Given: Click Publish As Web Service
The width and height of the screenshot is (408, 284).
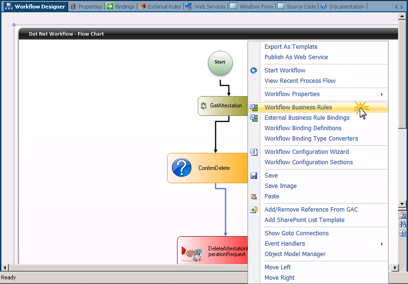Looking at the screenshot, I should tap(296, 57).
